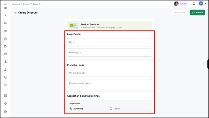This screenshot has height=118, width=209.
Task: Focus the Promotion description field
Action: [x=109, y=83]
